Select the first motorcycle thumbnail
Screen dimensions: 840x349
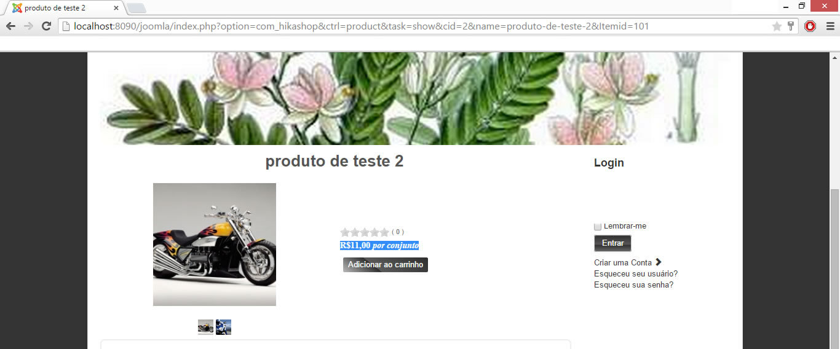205,327
